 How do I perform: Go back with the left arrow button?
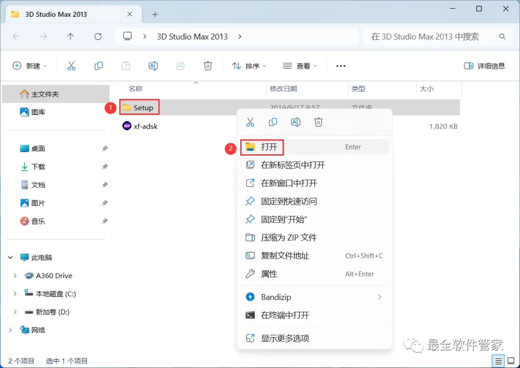pyautogui.click(x=16, y=37)
